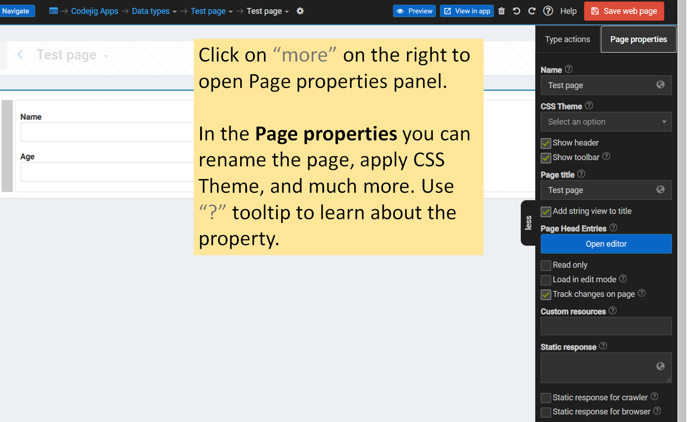Show tooltip for Show toolbar
Image resolution: width=687 pixels, height=422 pixels.
[606, 157]
